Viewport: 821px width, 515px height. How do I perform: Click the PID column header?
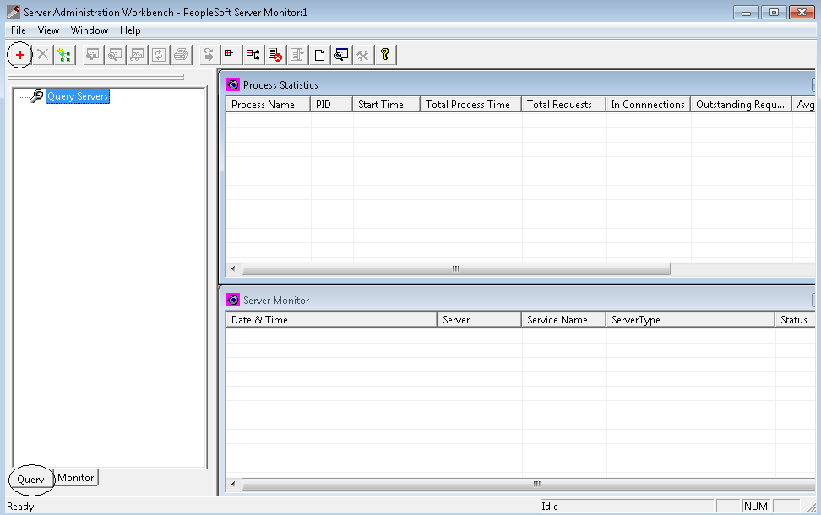331,105
